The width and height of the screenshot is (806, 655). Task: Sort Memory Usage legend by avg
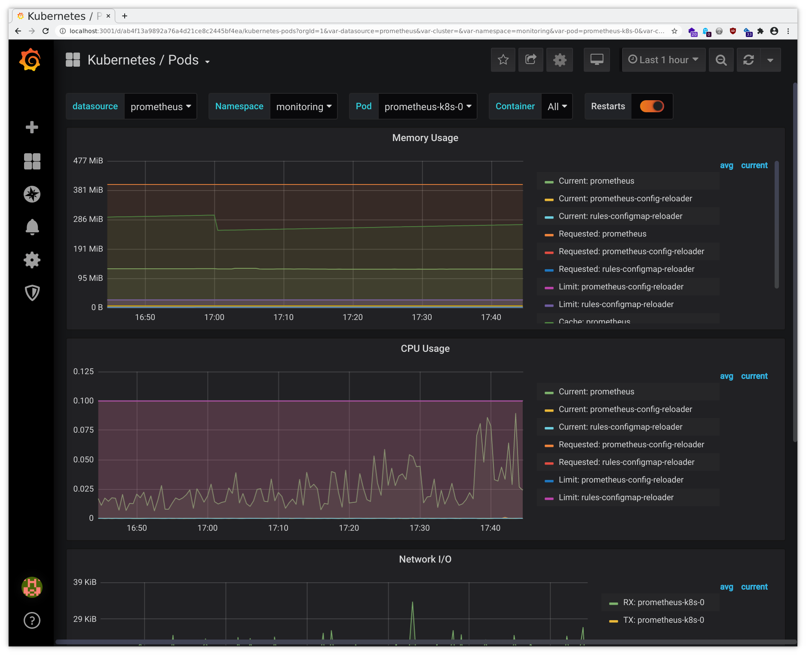726,166
